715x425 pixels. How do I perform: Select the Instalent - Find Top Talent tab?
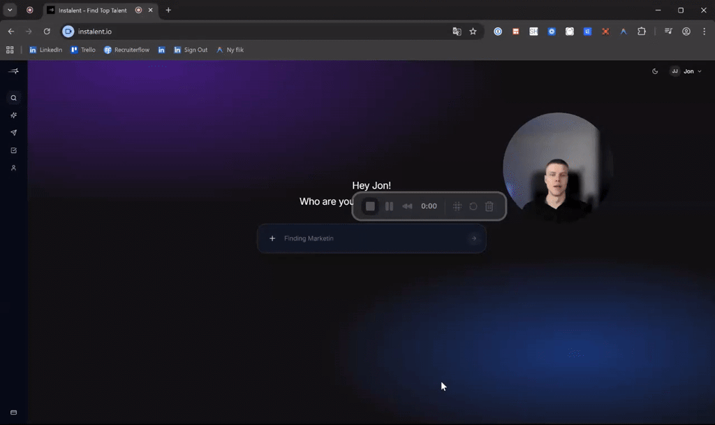click(x=101, y=10)
